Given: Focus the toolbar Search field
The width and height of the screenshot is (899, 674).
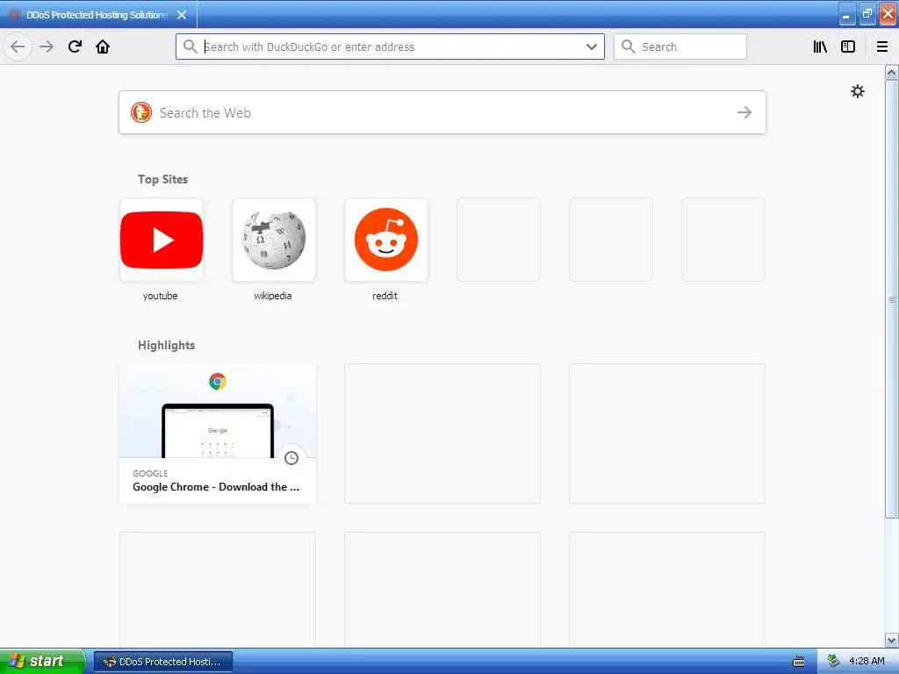Looking at the screenshot, I should pyautogui.click(x=680, y=47).
